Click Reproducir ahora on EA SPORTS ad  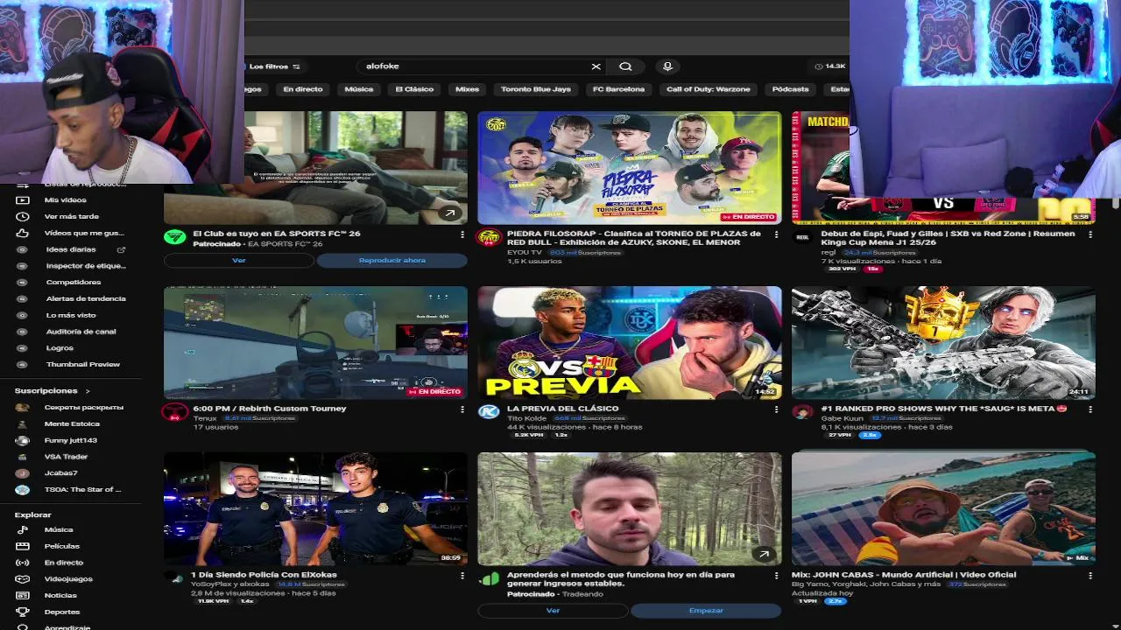point(391,261)
